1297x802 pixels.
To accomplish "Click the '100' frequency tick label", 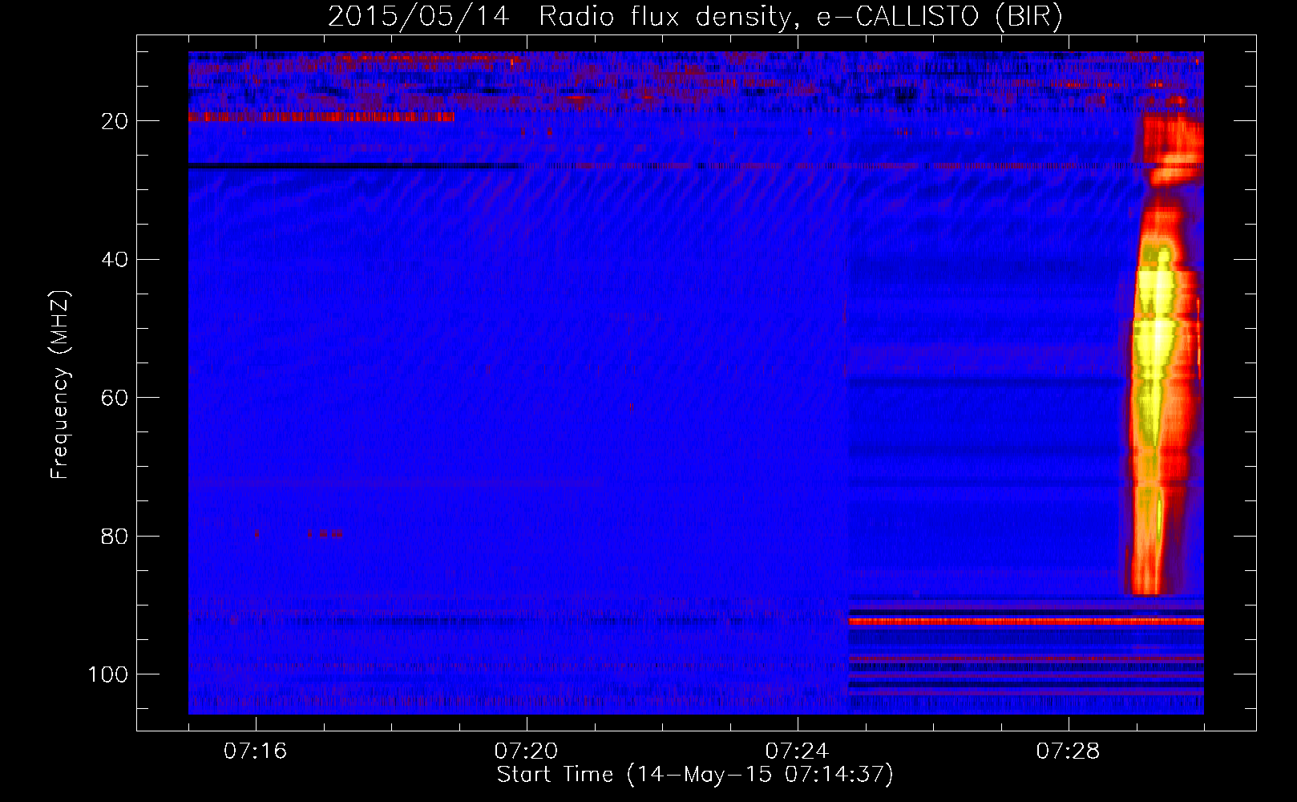I will (x=108, y=674).
